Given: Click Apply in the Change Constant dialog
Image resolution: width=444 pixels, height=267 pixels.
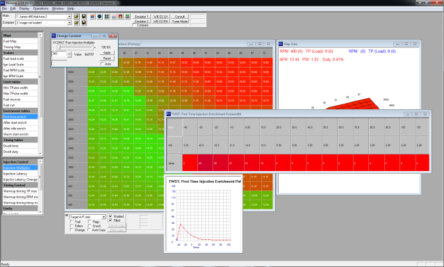Looking at the screenshot, I should (107, 53).
